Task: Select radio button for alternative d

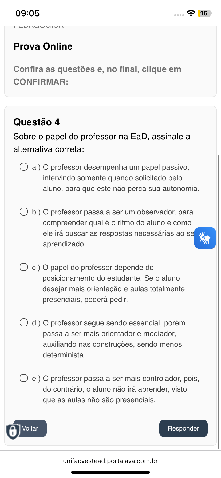Action: pos(24,323)
